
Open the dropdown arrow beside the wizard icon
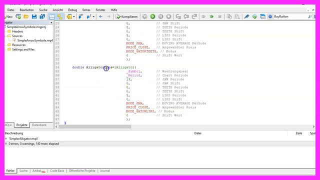pos(74,16)
